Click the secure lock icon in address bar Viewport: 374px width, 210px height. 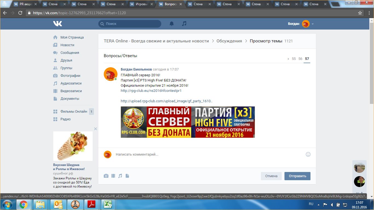(29, 13)
